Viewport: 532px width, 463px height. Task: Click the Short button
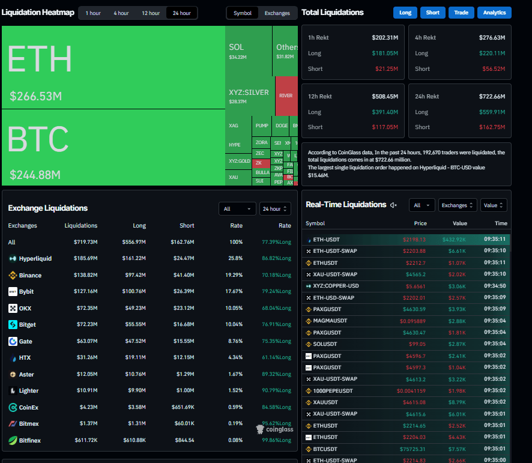click(x=432, y=13)
